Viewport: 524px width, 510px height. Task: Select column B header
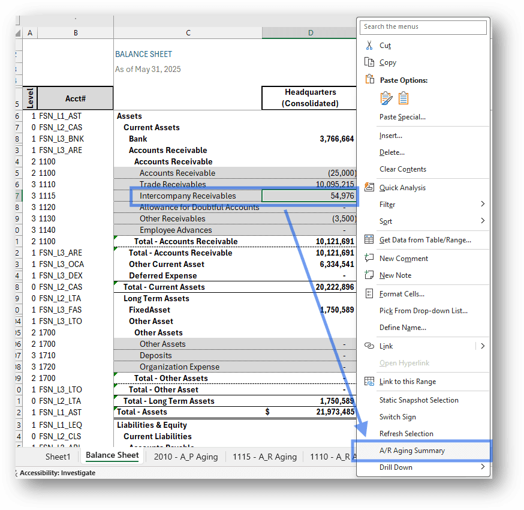(x=76, y=33)
